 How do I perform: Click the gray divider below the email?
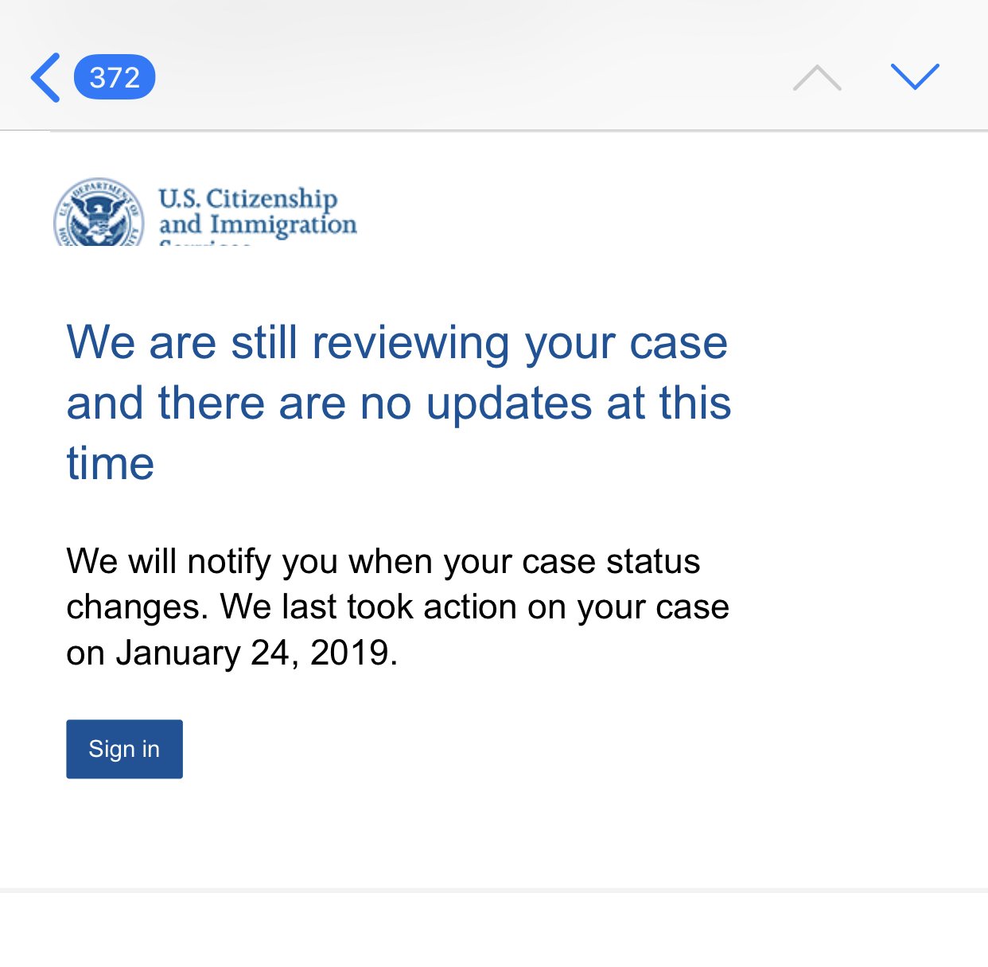point(494,890)
